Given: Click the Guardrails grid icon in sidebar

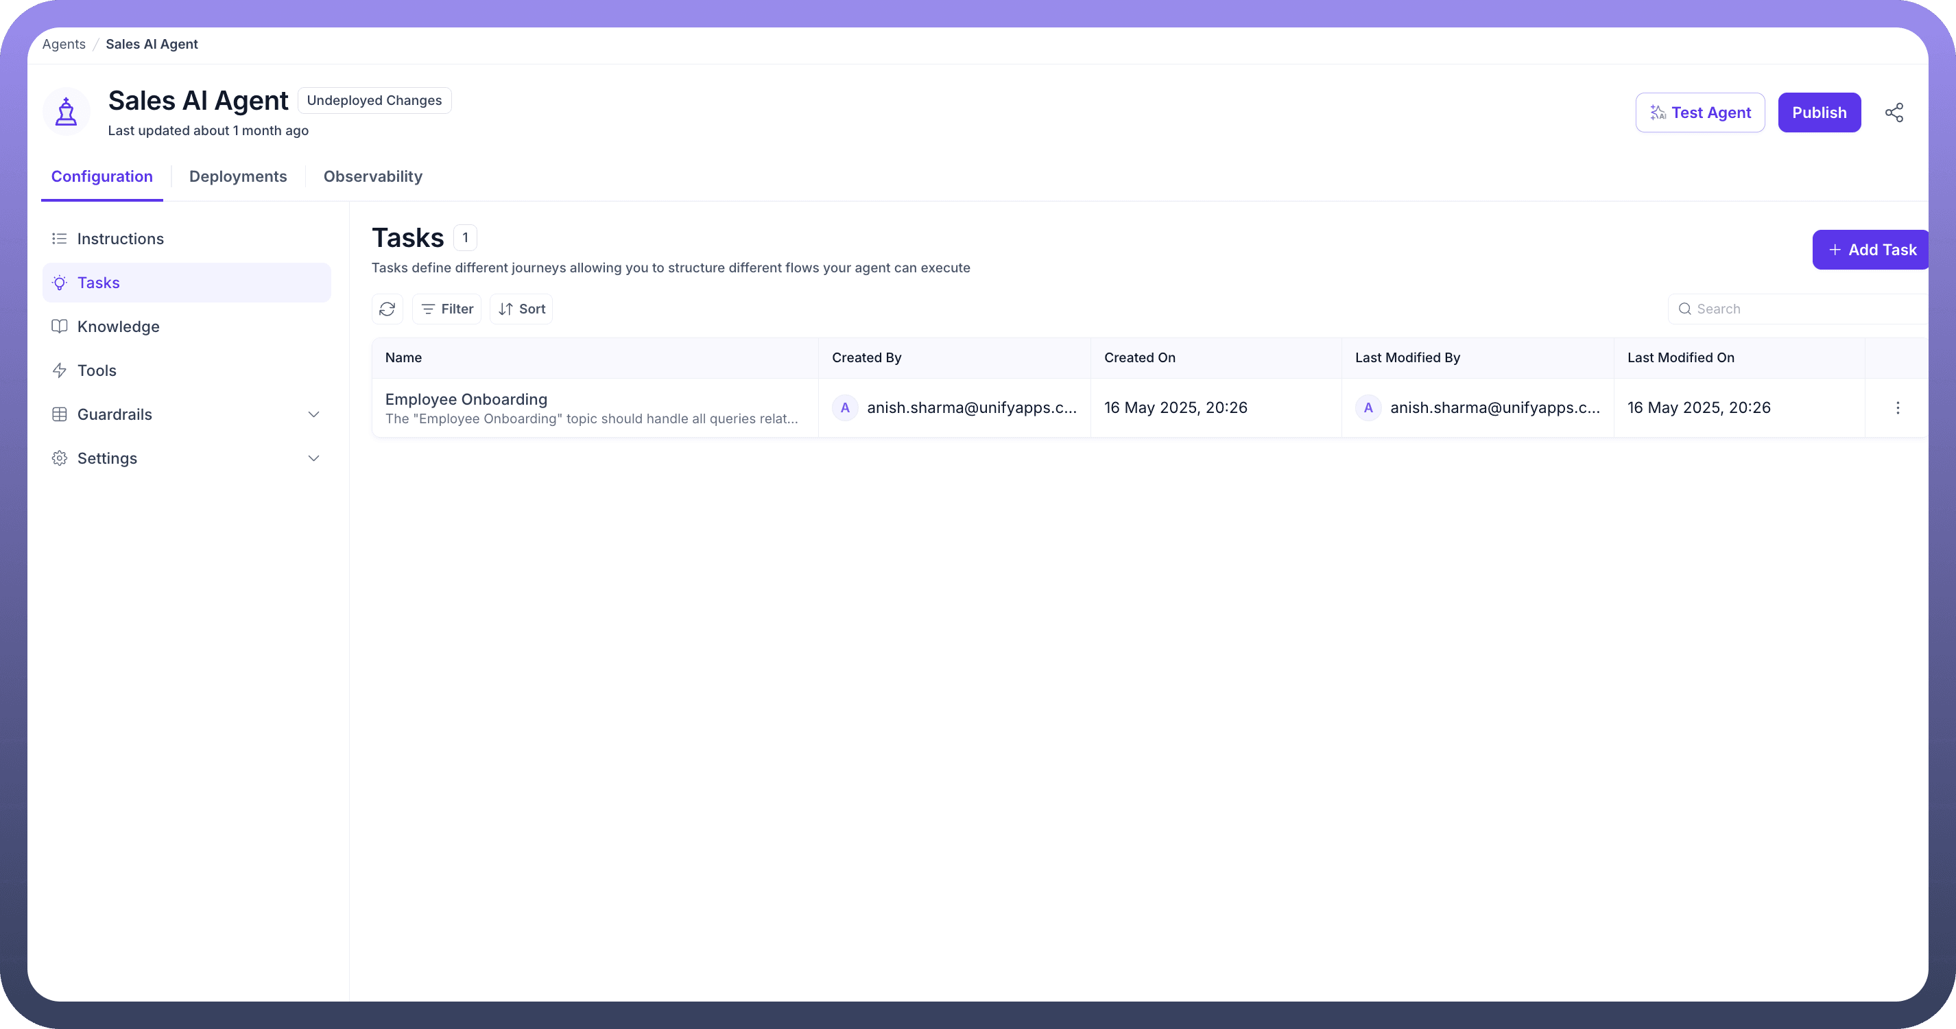Looking at the screenshot, I should point(59,414).
